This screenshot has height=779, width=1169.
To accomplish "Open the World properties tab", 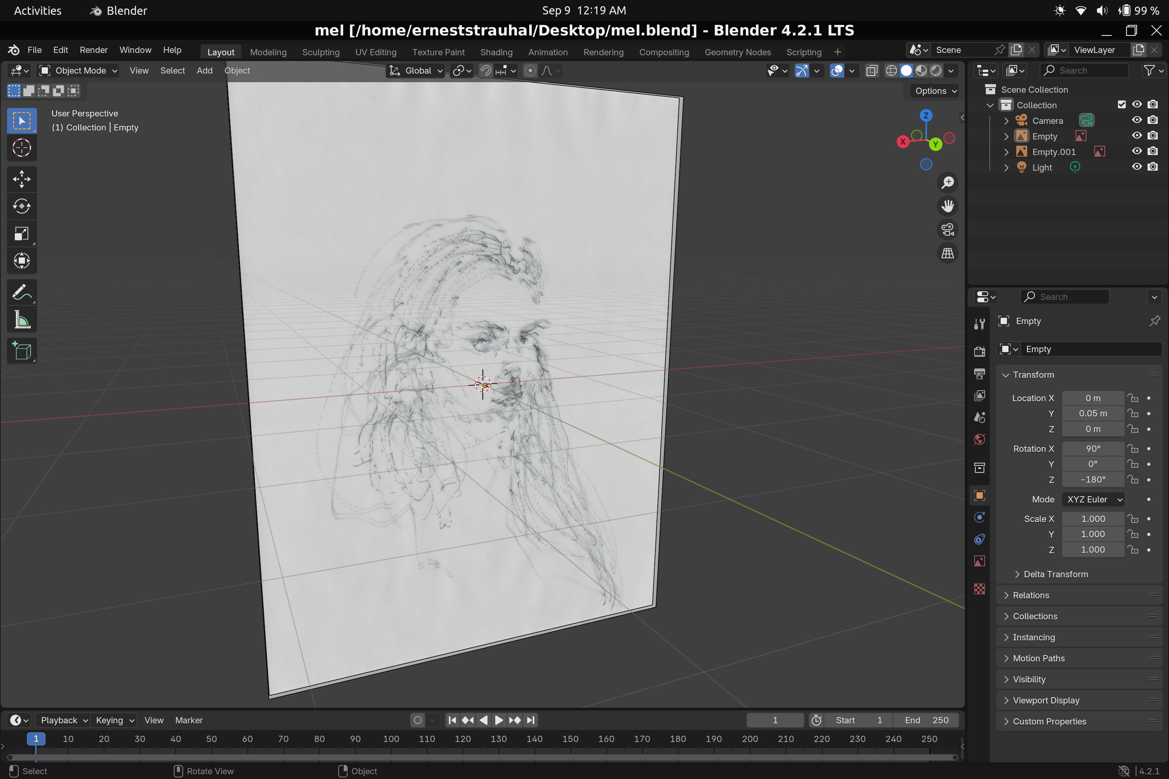I will [979, 440].
